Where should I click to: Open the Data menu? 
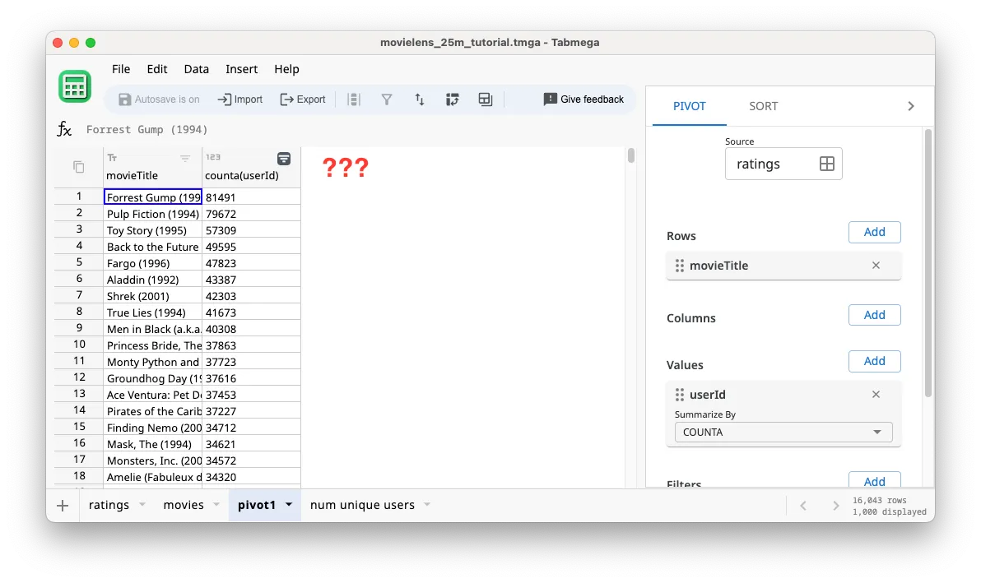(x=196, y=69)
